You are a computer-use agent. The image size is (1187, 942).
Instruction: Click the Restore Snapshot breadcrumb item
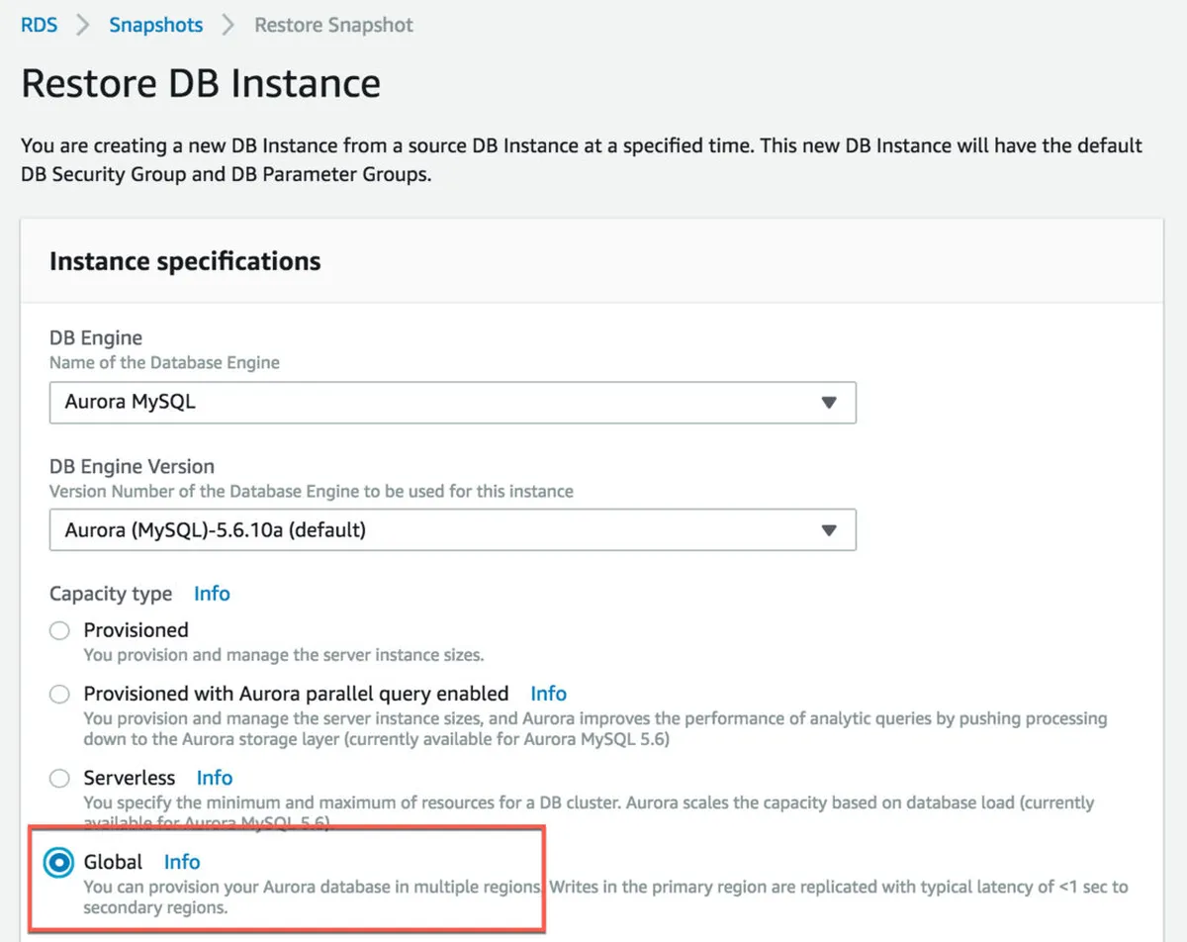click(333, 25)
